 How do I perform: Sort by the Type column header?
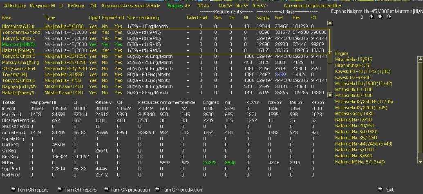tap(49, 18)
